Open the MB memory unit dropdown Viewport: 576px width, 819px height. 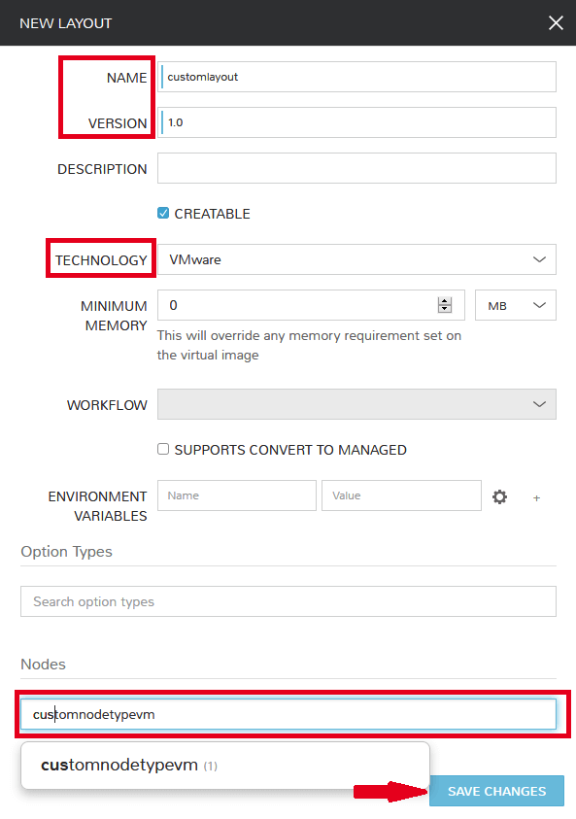516,306
